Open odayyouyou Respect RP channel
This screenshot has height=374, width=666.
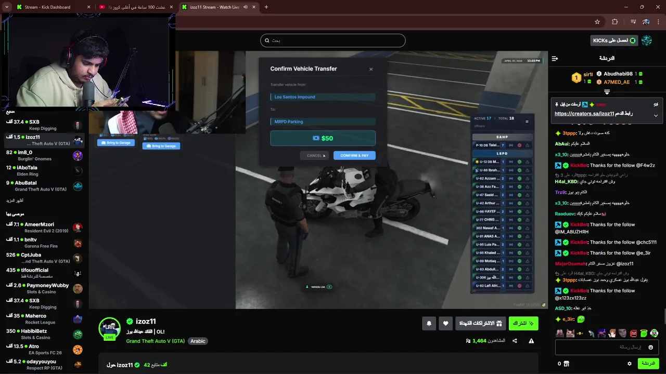[44, 365]
